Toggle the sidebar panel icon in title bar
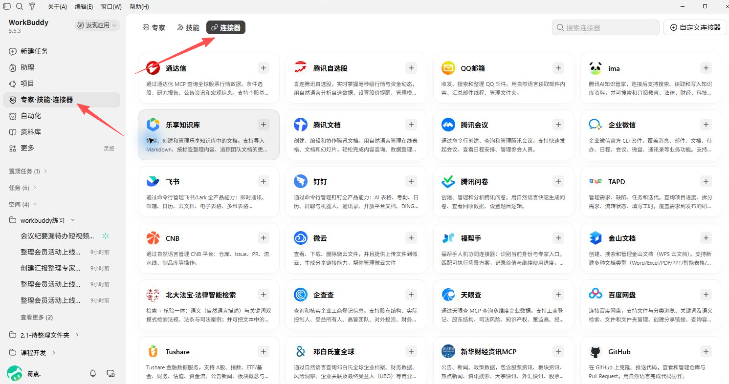The width and height of the screenshot is (729, 384). coord(7,6)
